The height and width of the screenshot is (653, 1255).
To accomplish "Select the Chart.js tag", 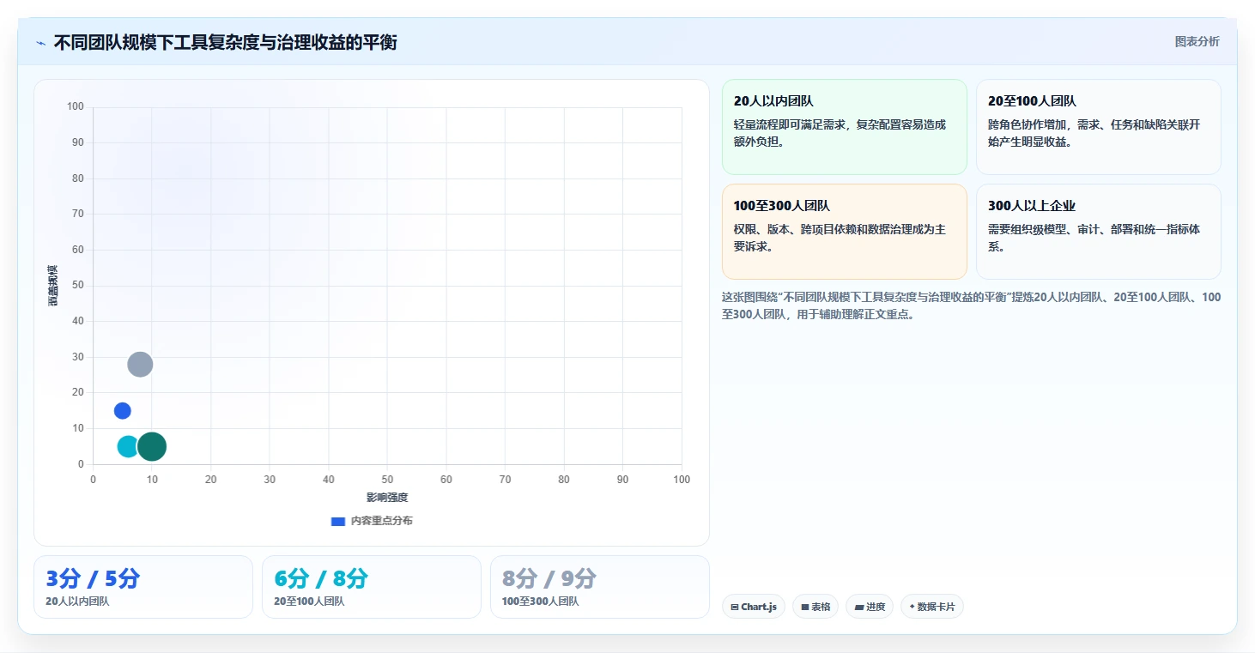I will point(754,607).
